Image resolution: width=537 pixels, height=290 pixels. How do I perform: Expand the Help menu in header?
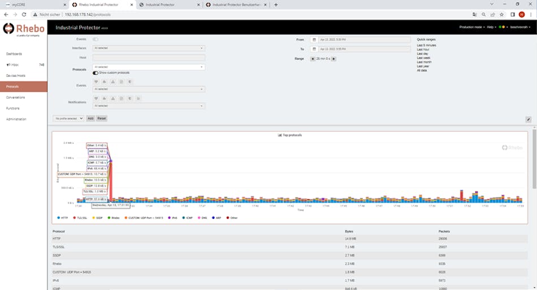(x=491, y=27)
